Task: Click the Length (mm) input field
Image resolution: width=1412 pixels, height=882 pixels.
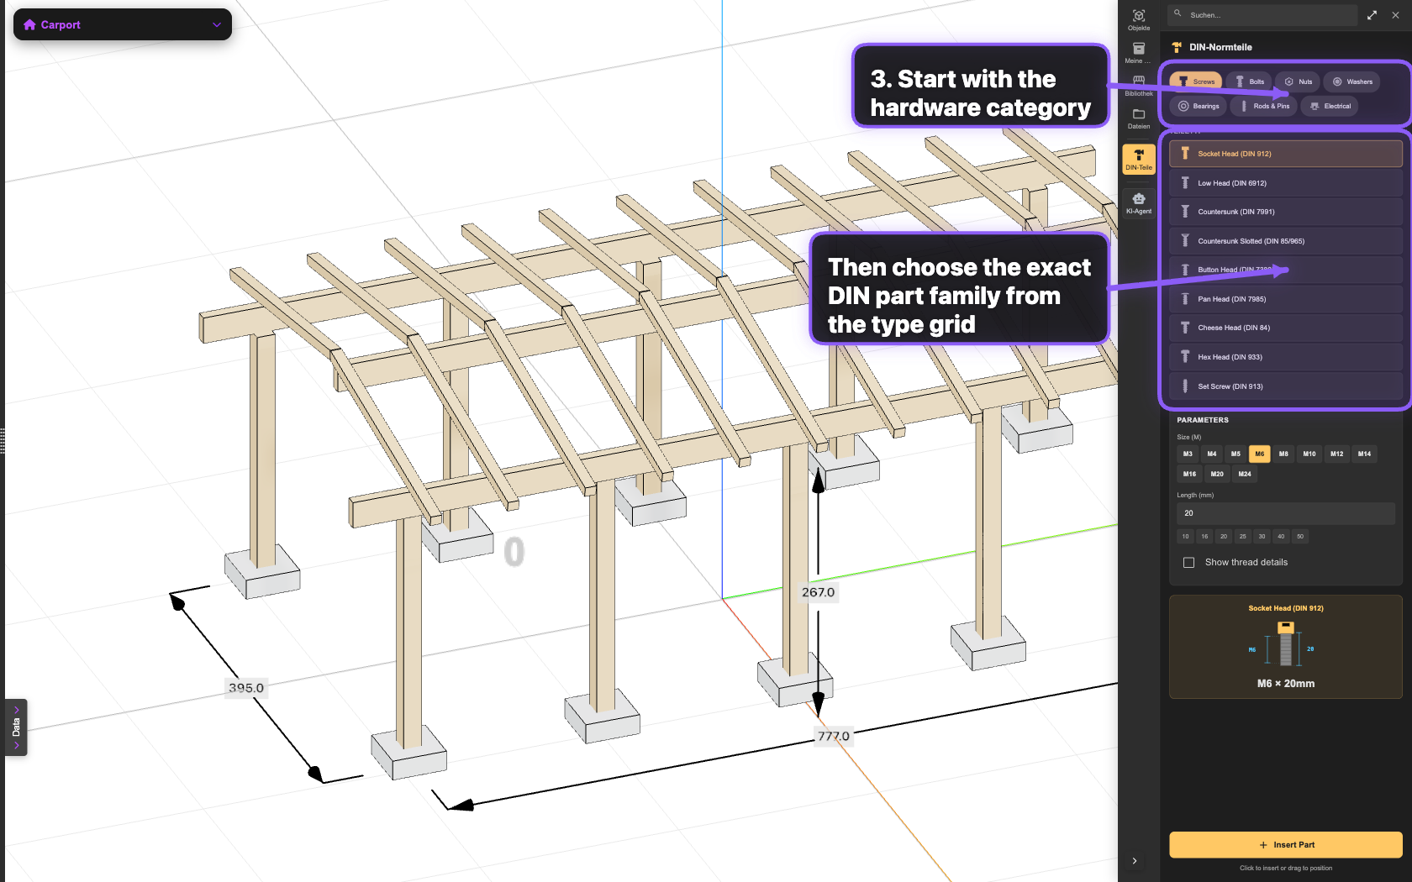Action: 1285,513
